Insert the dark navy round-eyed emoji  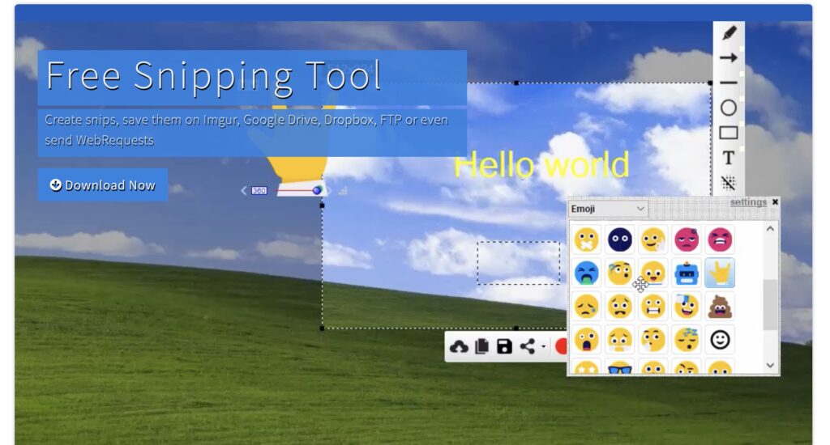tap(620, 239)
